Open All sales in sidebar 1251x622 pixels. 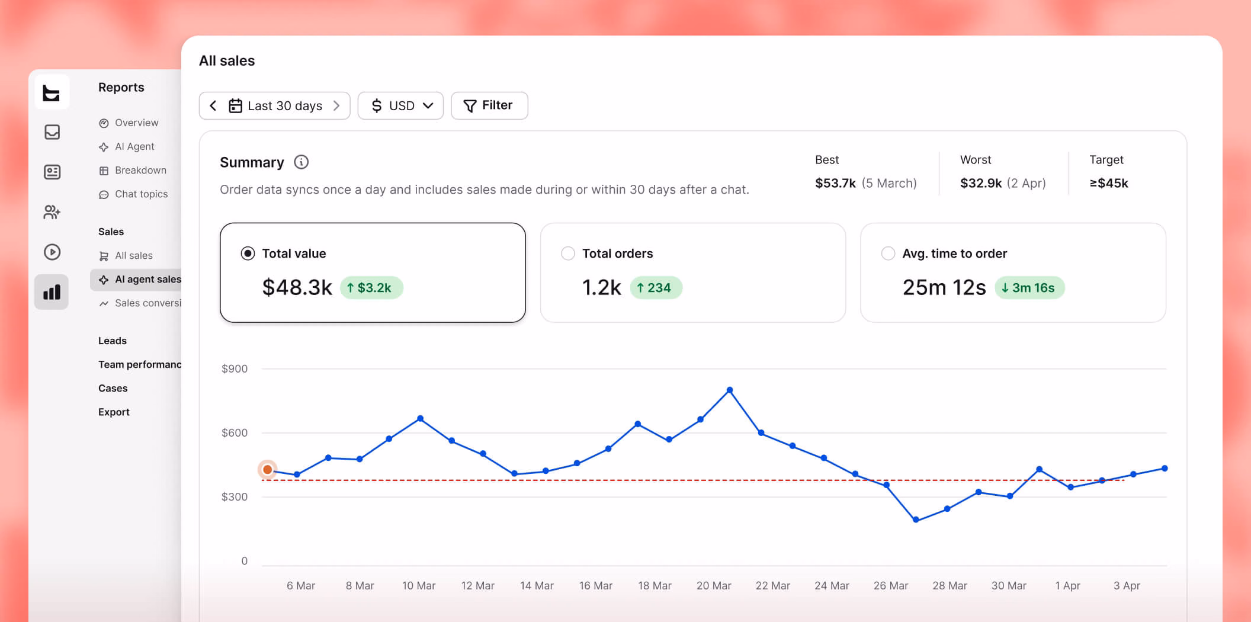tap(126, 255)
